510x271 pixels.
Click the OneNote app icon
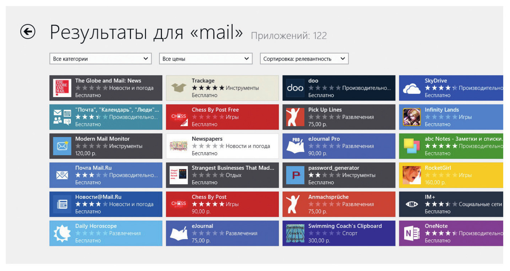tap(412, 233)
